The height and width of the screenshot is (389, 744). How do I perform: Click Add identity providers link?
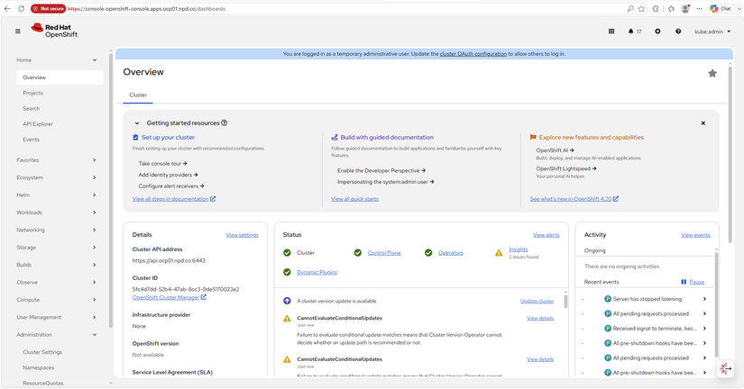coord(168,175)
